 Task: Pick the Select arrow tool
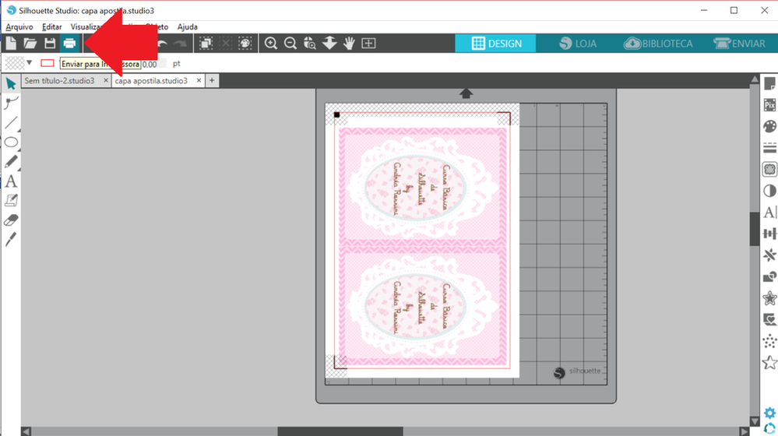[x=11, y=83]
